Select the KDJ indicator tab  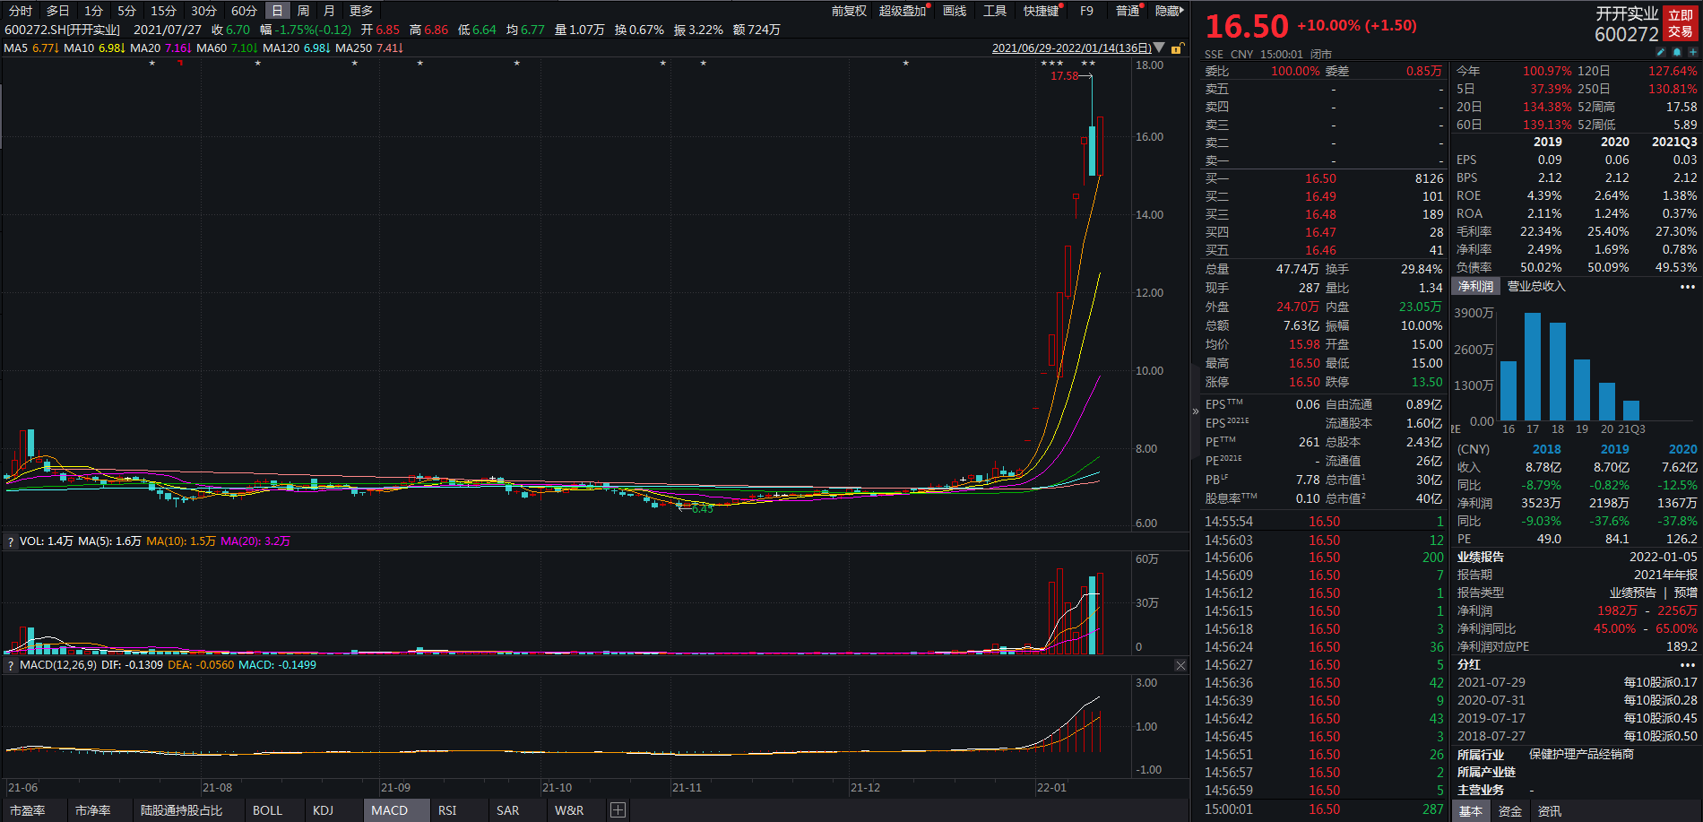(x=323, y=810)
